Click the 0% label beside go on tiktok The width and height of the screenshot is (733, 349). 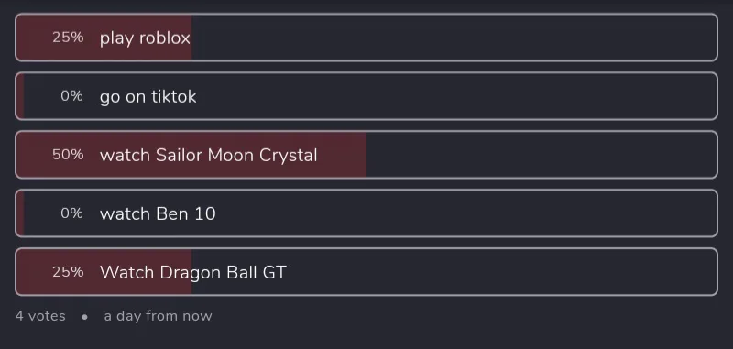(71, 96)
